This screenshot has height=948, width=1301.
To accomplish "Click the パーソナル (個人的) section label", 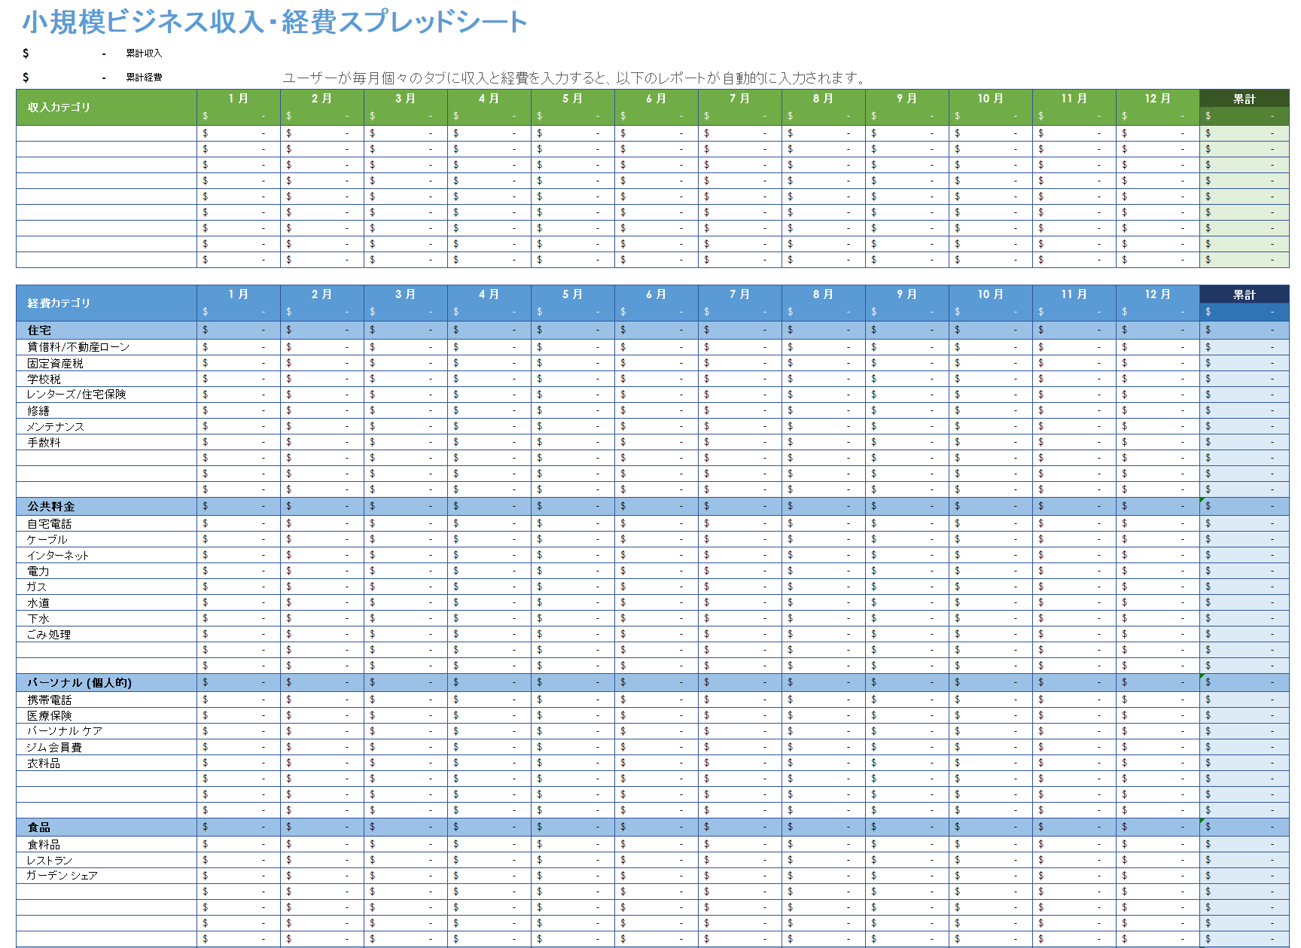I will point(79,683).
